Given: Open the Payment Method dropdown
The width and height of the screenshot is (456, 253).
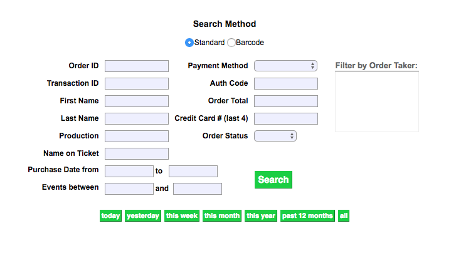Looking at the screenshot, I should click(x=286, y=66).
